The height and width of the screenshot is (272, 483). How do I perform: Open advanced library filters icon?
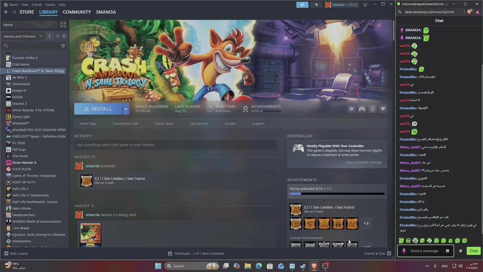63,46
